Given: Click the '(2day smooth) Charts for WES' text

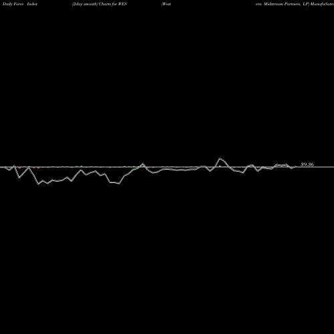Looking at the screenshot, I should pos(100,4).
